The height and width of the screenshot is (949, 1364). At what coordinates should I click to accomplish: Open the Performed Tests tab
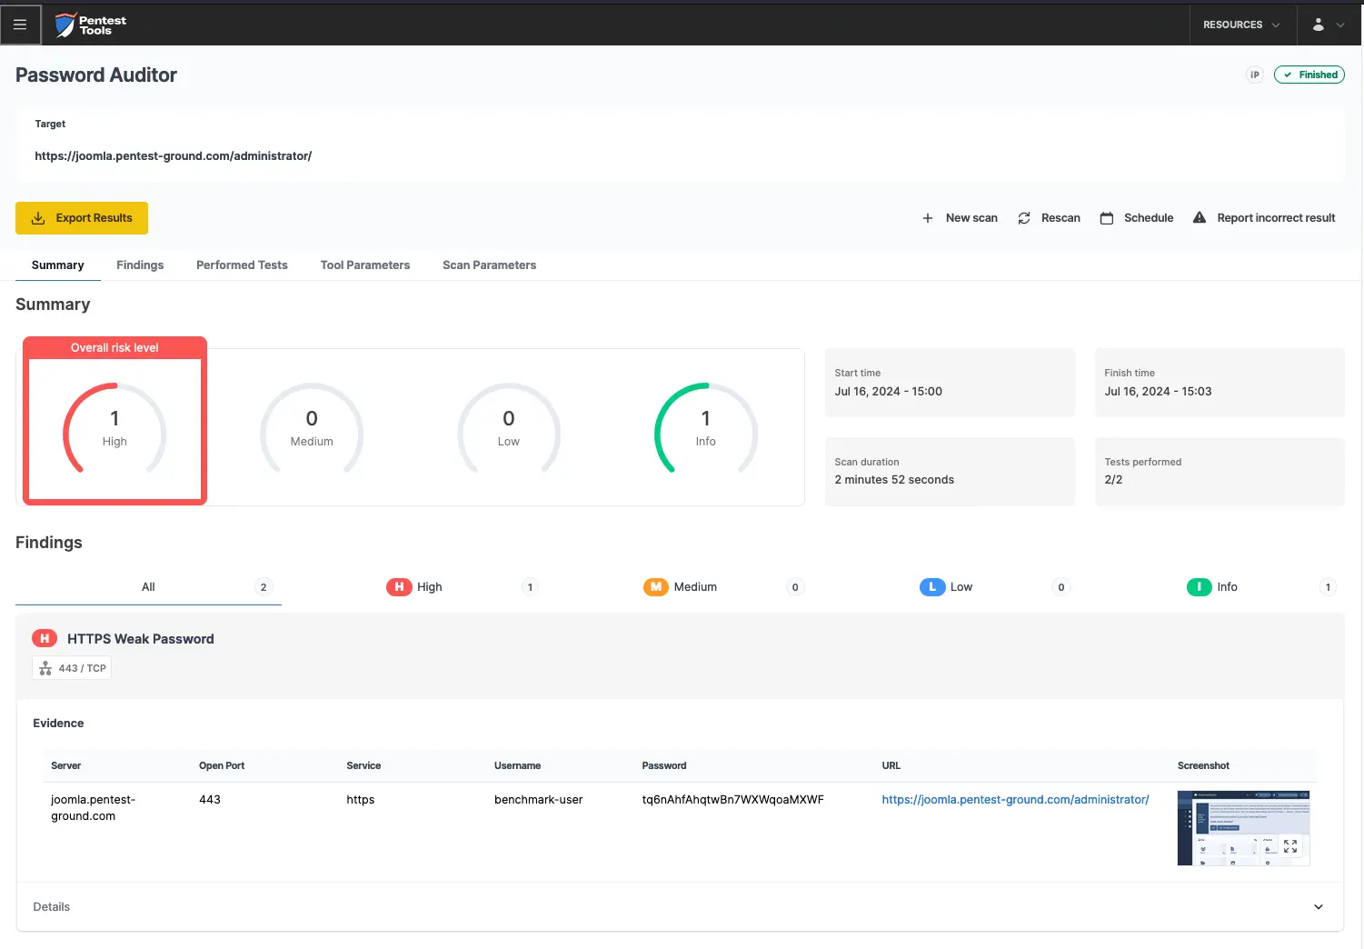(242, 265)
